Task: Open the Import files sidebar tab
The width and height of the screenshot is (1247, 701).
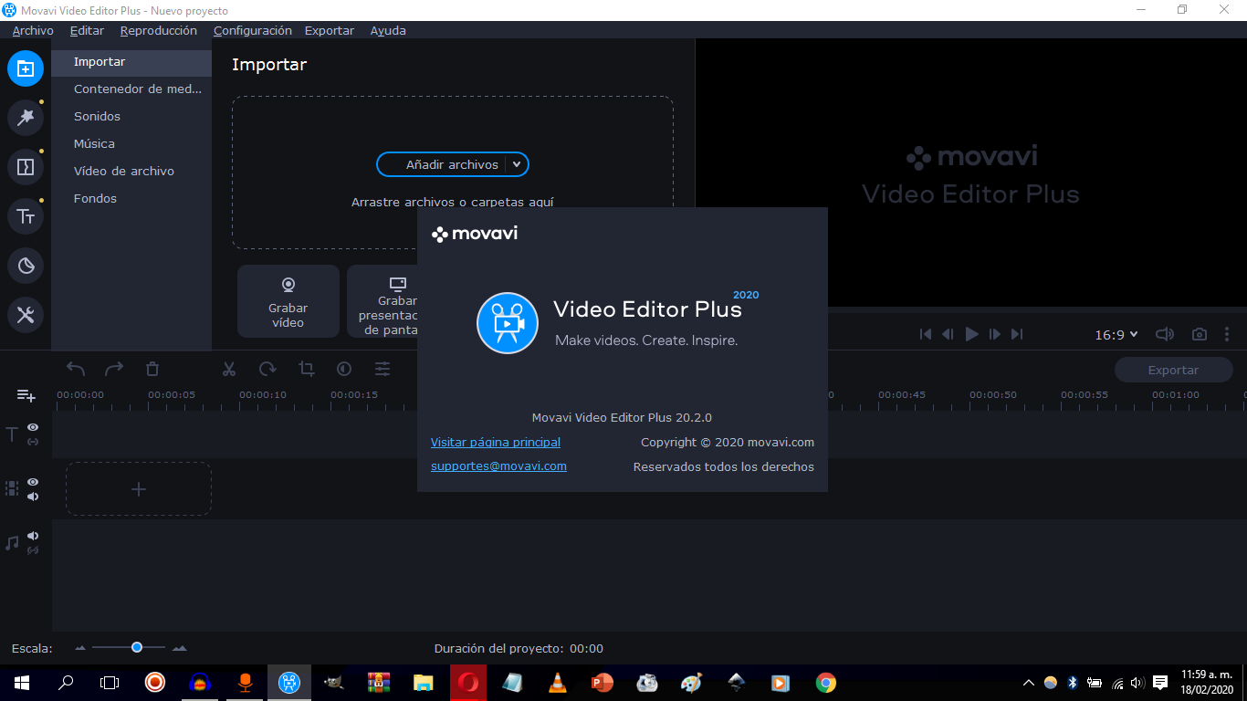Action: 26,68
